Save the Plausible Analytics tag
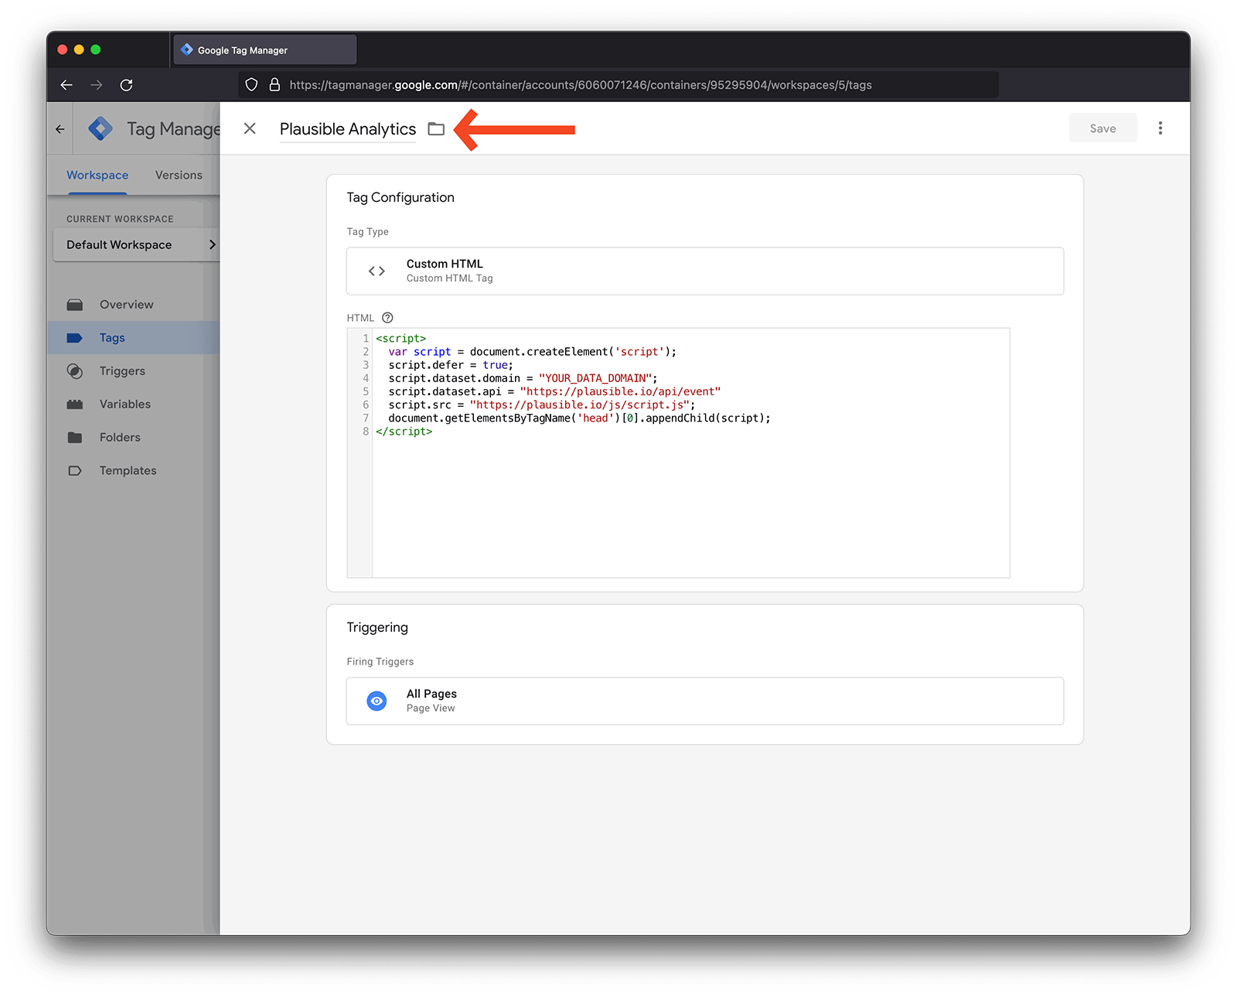The width and height of the screenshot is (1237, 997). tap(1102, 128)
